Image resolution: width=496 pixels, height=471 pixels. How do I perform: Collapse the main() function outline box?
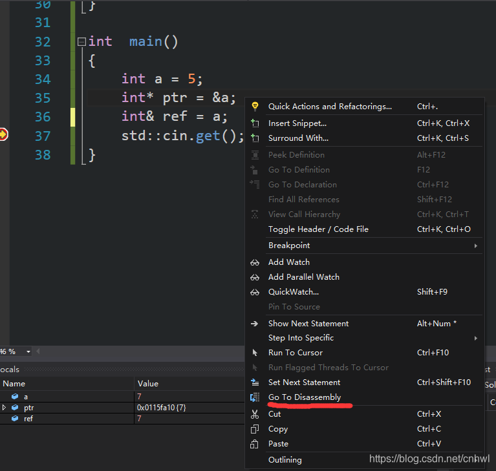tap(81, 42)
